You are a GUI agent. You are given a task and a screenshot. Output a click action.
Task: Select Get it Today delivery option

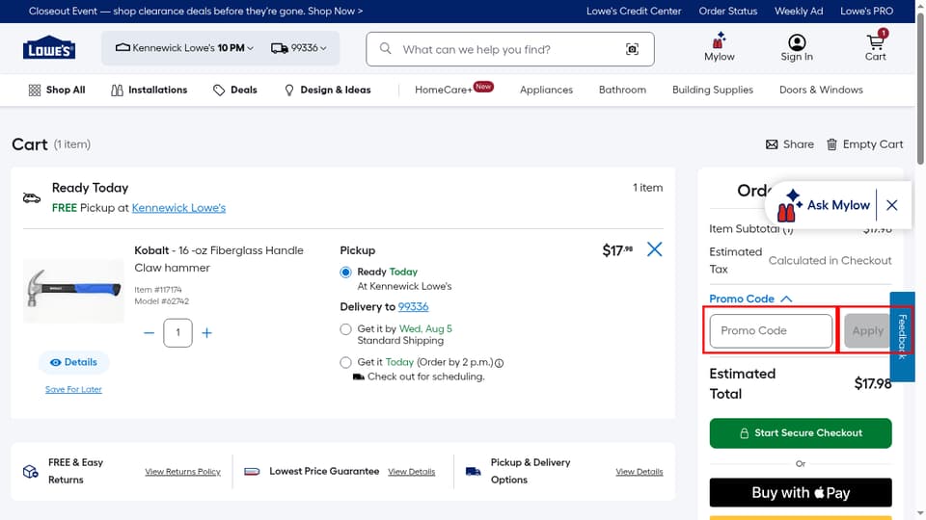[345, 363]
